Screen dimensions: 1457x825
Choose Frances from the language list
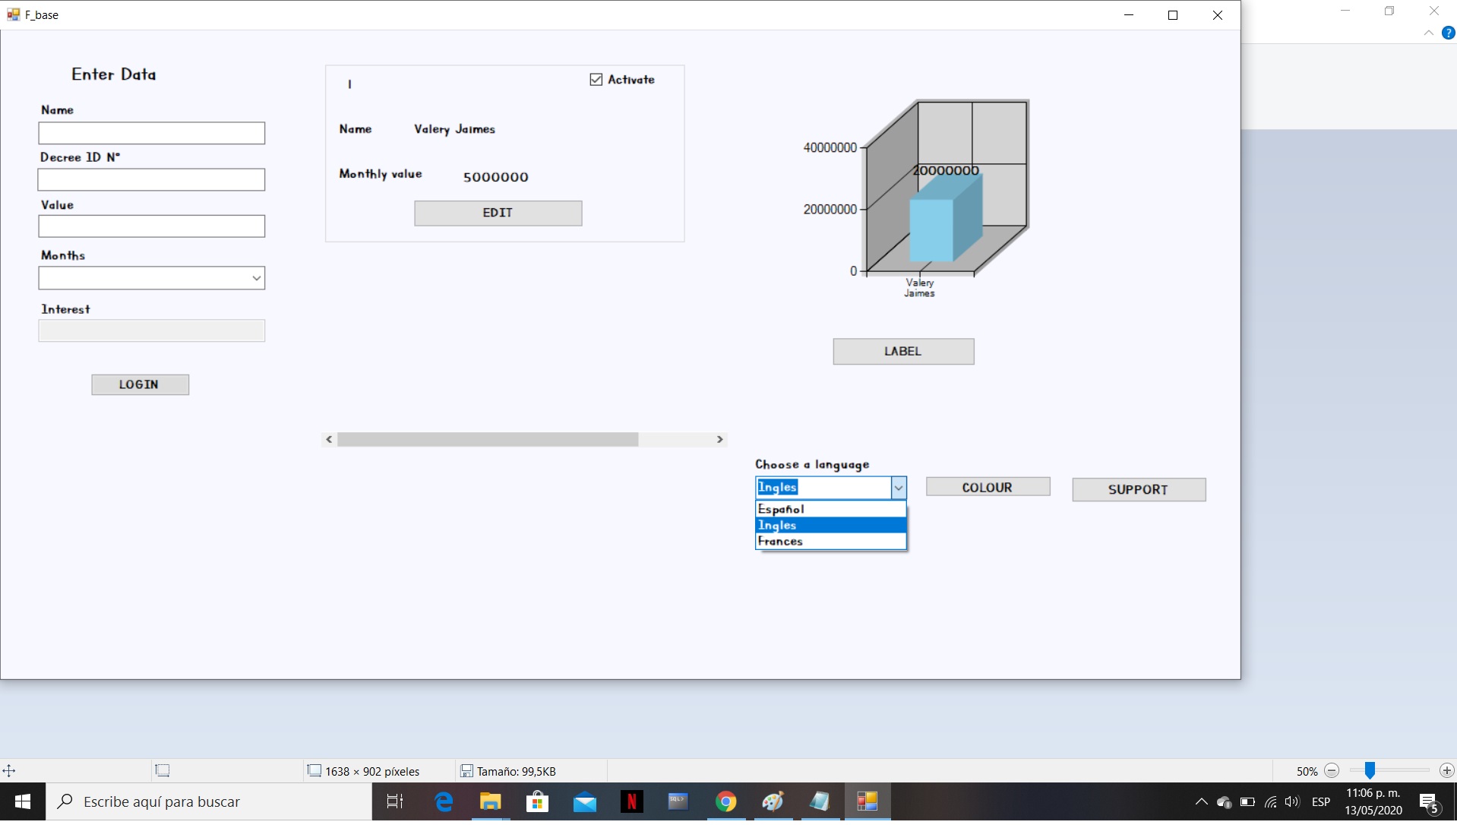click(831, 541)
